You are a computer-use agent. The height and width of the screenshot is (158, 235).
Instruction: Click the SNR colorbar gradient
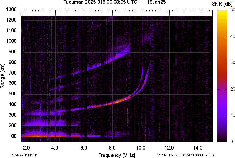click(222, 76)
